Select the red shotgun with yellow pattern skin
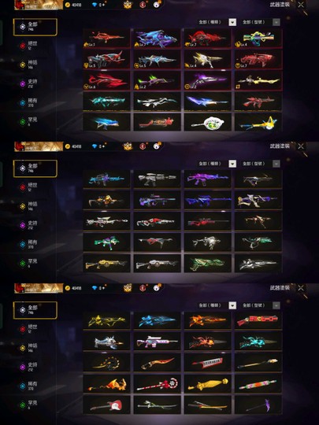 coord(258,320)
